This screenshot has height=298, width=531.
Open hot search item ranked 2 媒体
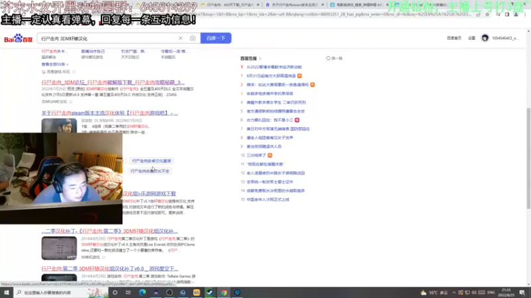pos(277,85)
